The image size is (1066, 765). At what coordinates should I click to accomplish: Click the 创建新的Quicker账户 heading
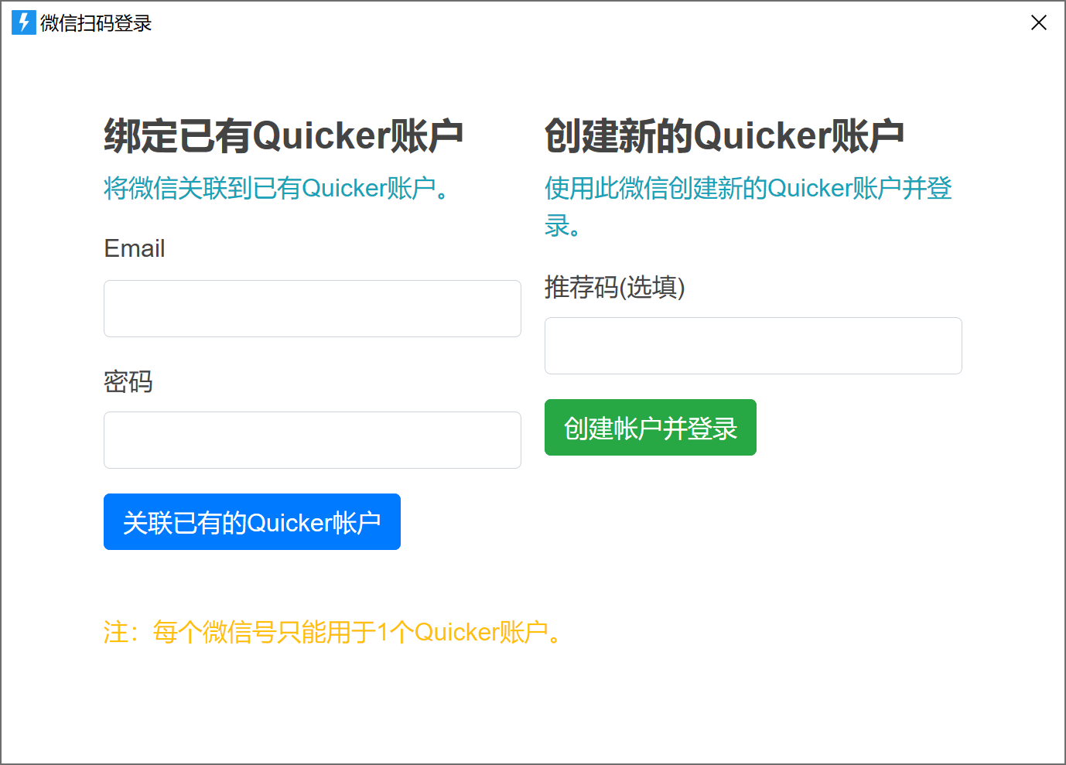[725, 135]
